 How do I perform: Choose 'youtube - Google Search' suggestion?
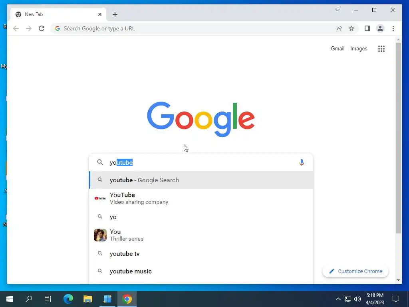201,180
